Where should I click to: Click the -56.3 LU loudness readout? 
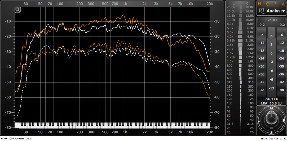[271, 99]
